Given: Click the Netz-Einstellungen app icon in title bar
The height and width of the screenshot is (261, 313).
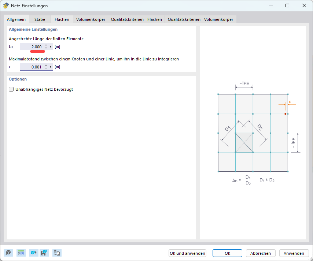Looking at the screenshot, I should (x=6, y=6).
